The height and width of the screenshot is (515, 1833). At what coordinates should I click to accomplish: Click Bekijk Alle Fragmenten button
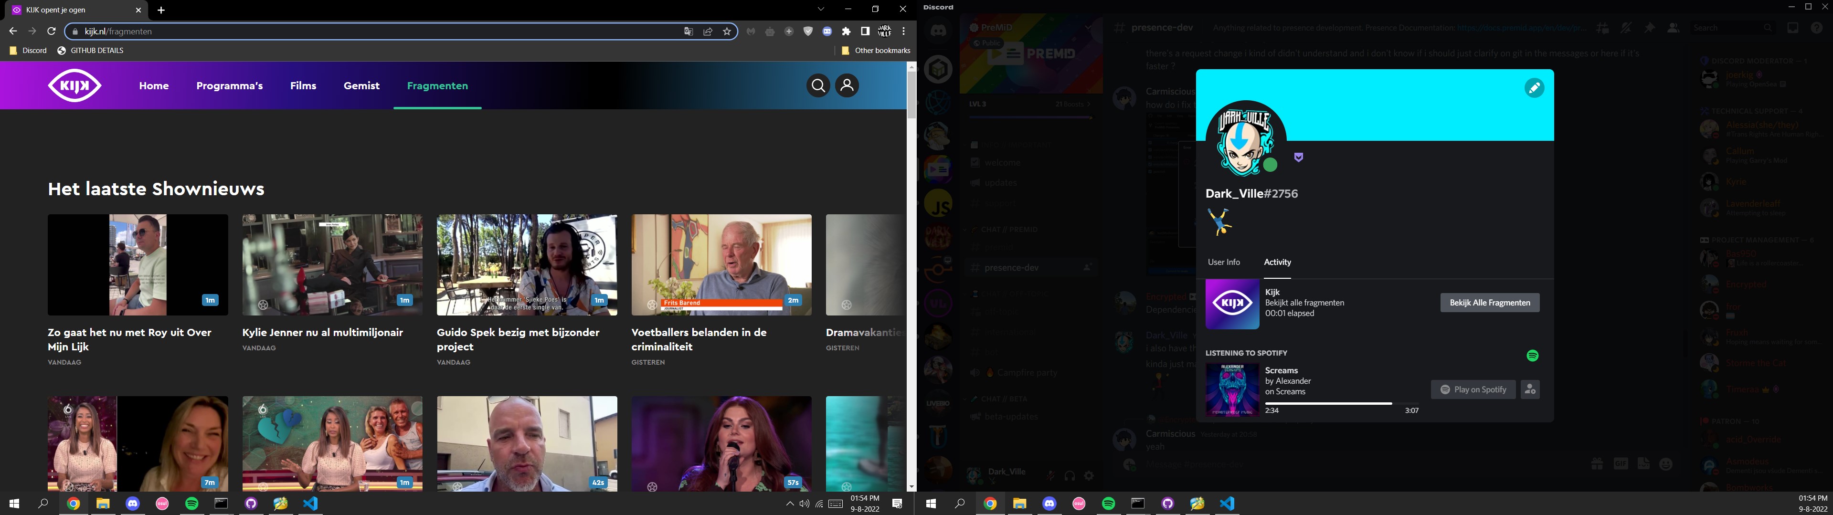point(1490,302)
